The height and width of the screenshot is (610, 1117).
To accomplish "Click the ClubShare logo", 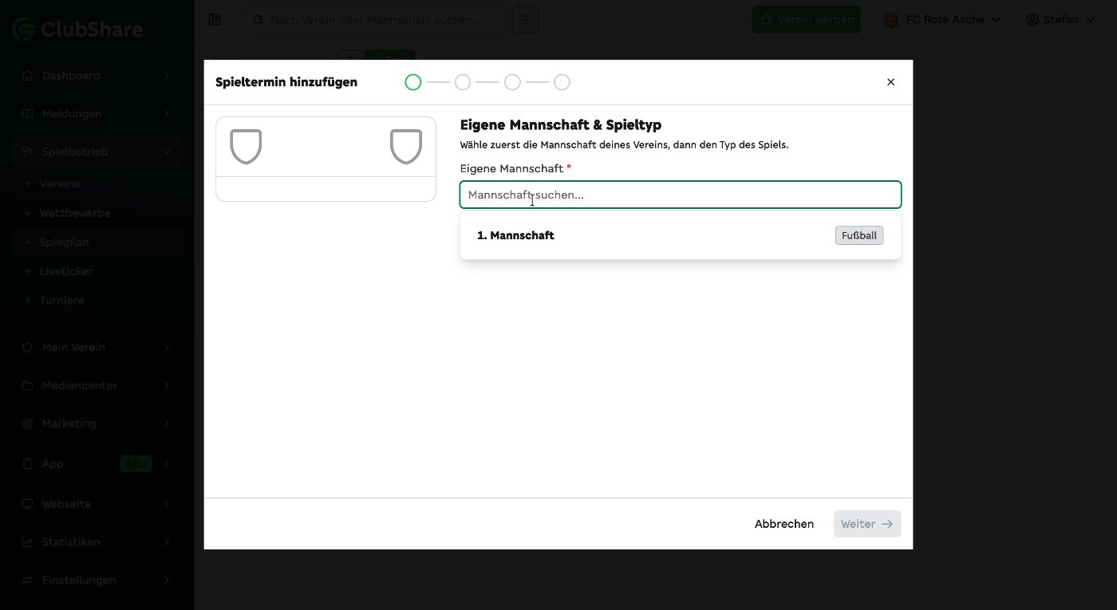I will tap(77, 30).
